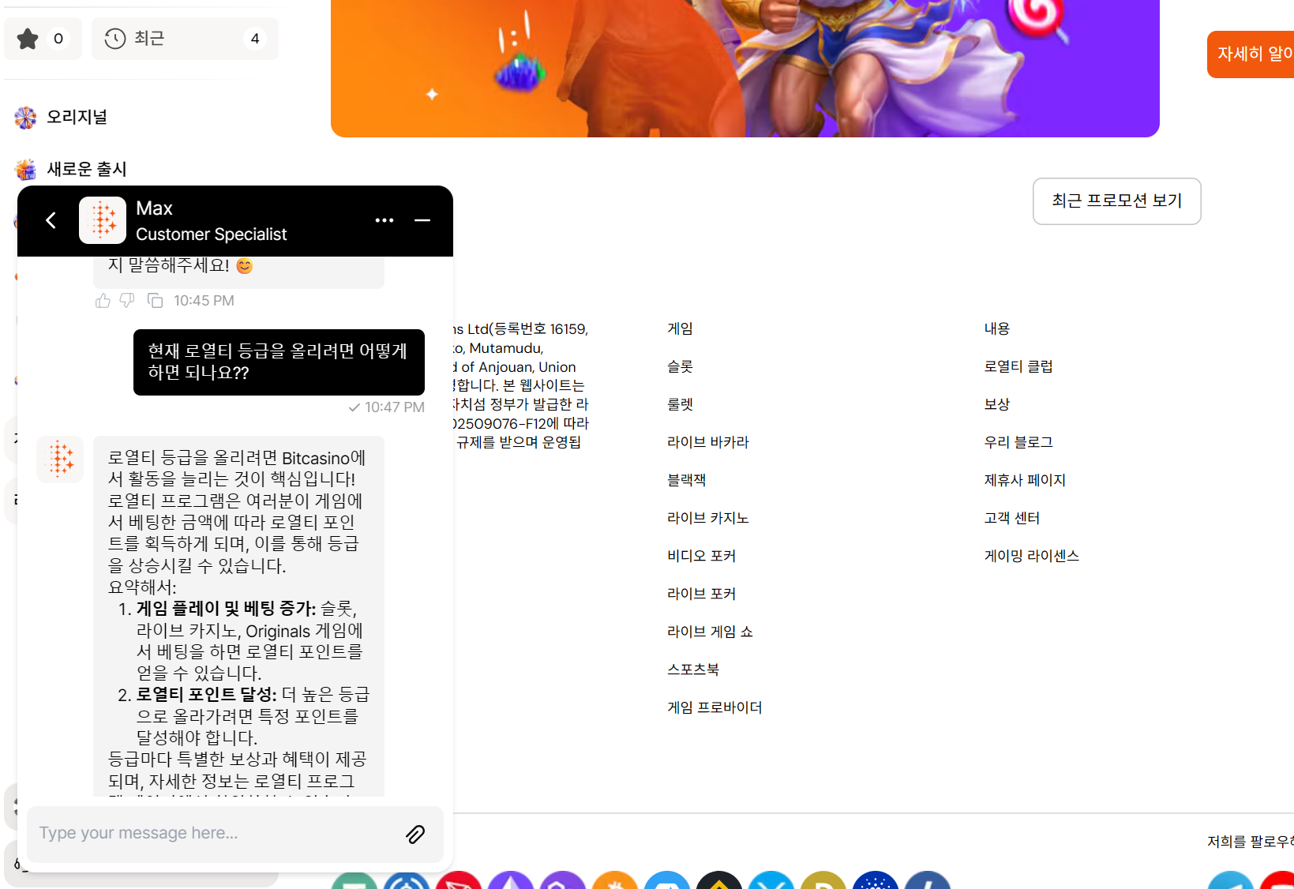The height and width of the screenshot is (889, 1294).
Task: Select user message about 로열티 등급
Action: point(279,362)
